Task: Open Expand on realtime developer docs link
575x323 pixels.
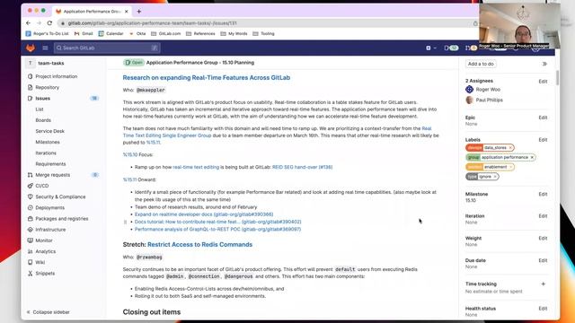Action: pos(204,214)
